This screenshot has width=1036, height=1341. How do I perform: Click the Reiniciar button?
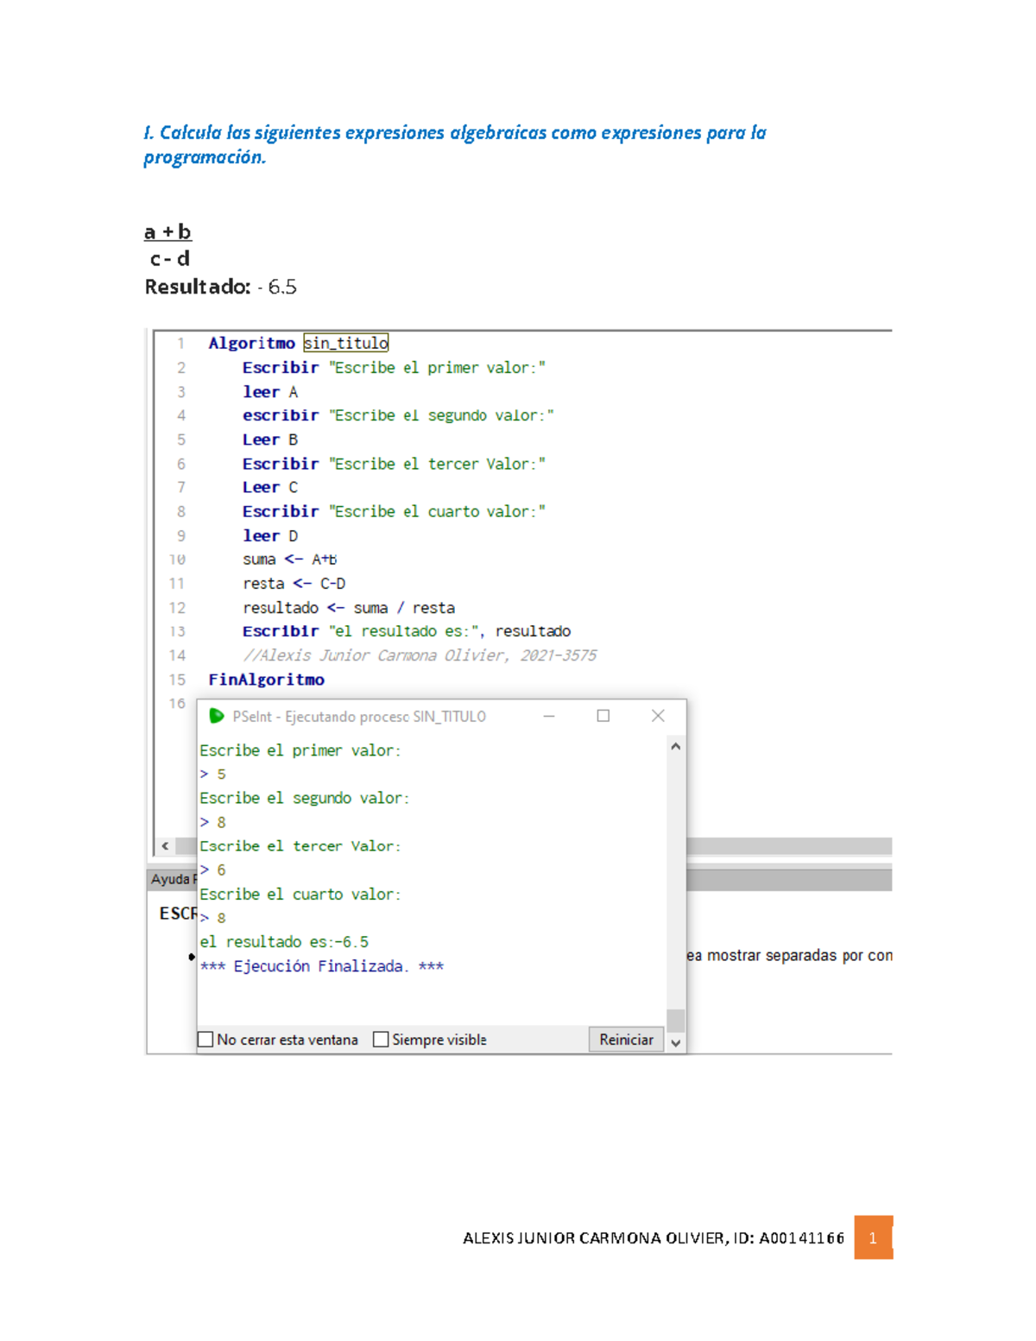tap(626, 1040)
